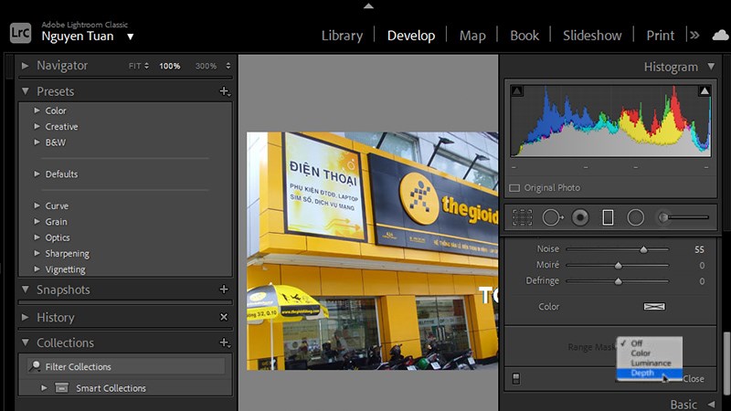Expand the Vignetting preset group
Image resolution: width=731 pixels, height=411 pixels.
(x=37, y=269)
